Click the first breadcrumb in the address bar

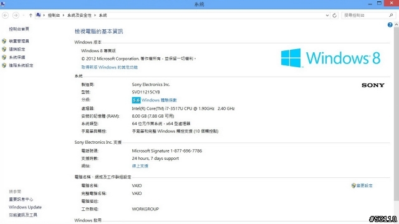[54, 16]
